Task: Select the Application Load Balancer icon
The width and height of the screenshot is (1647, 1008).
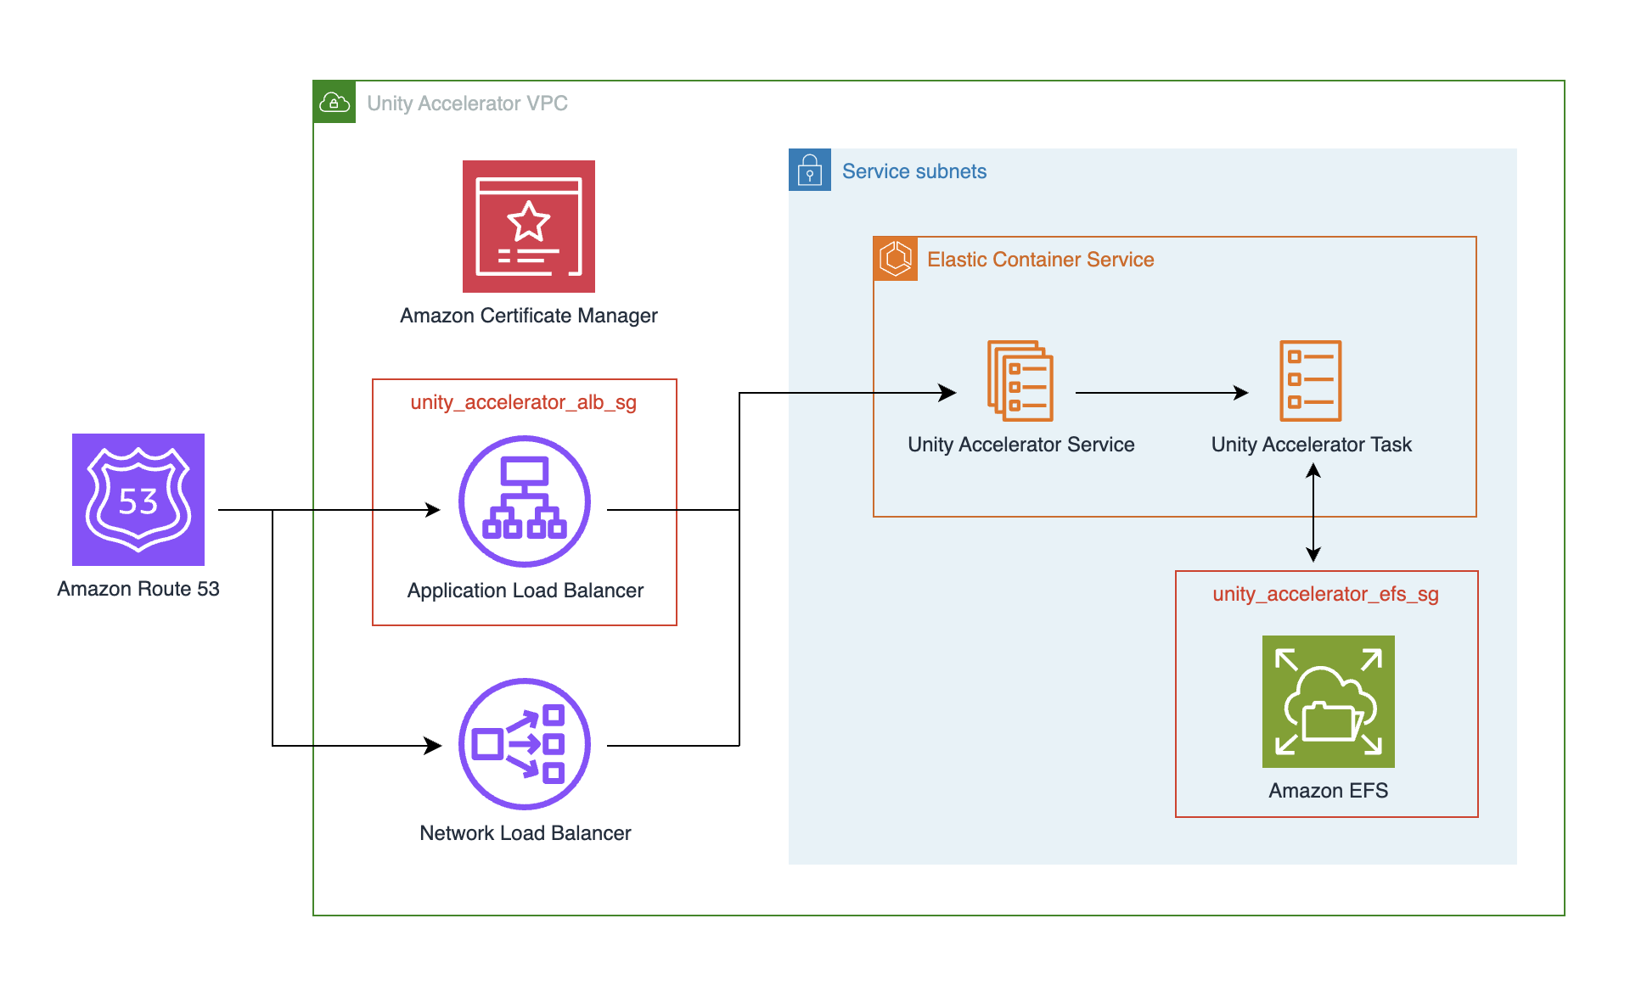Action: pyautogui.click(x=524, y=501)
